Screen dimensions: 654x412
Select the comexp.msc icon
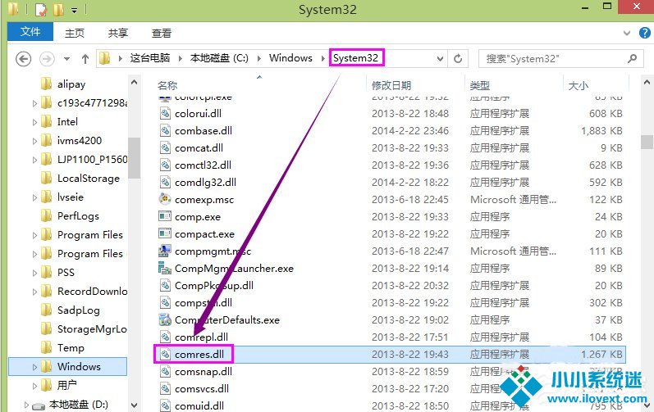165,199
